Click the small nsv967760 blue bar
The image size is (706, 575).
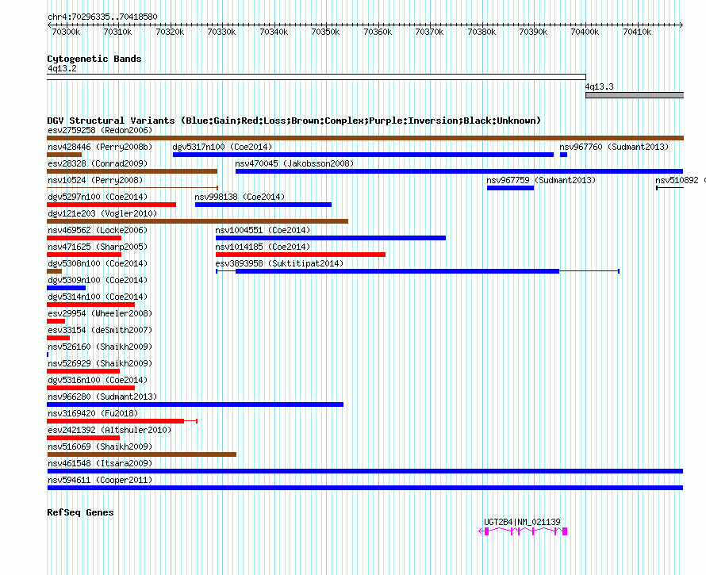pos(564,155)
